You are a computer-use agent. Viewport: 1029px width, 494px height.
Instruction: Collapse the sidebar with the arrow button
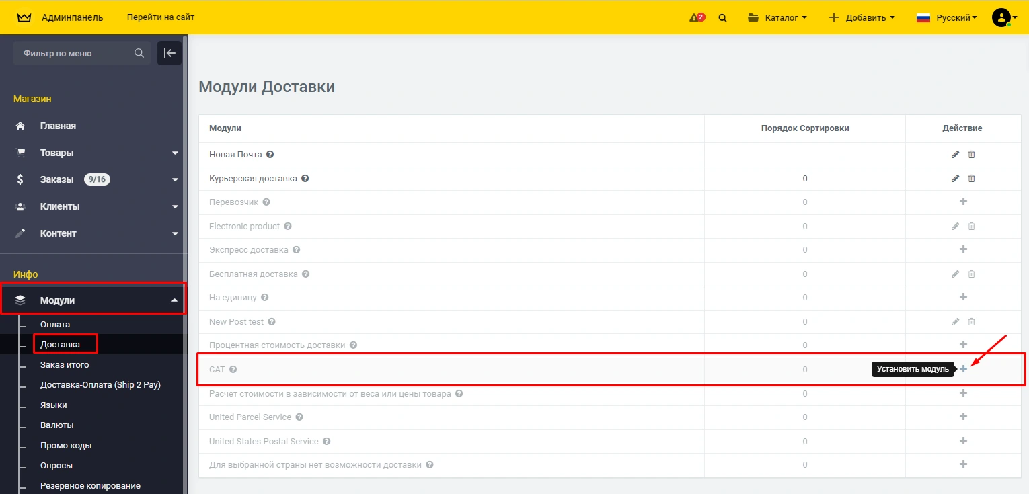click(169, 53)
